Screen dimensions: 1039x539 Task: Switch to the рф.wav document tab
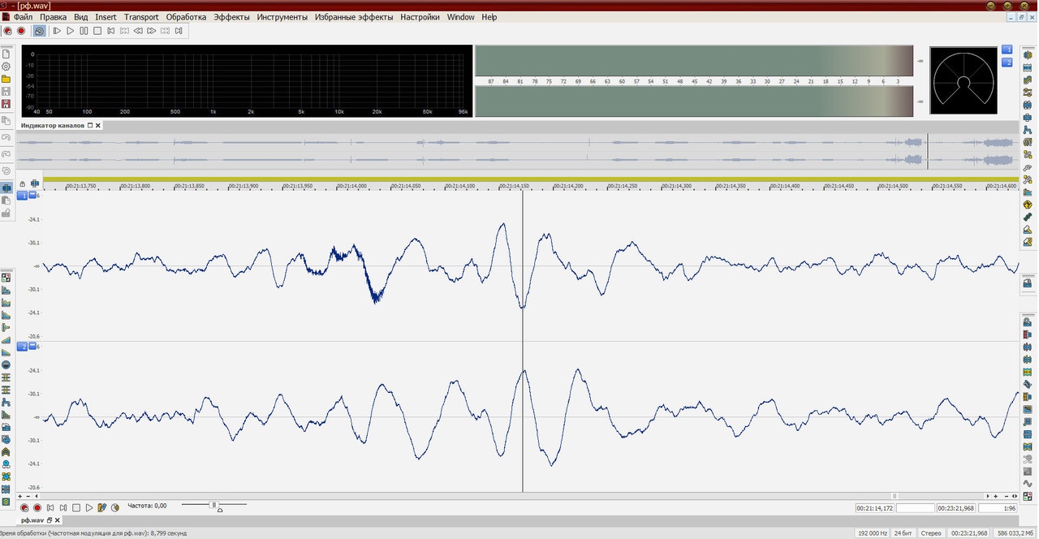click(x=32, y=520)
